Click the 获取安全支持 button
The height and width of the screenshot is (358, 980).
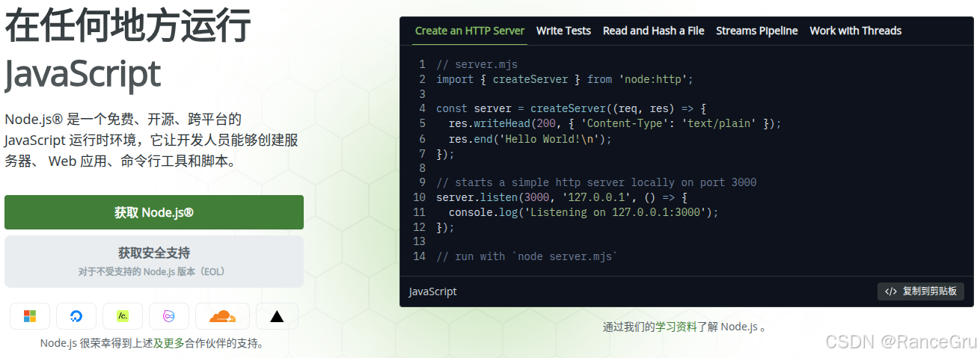click(154, 262)
